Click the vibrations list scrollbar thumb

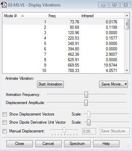pyautogui.click(x=127, y=24)
